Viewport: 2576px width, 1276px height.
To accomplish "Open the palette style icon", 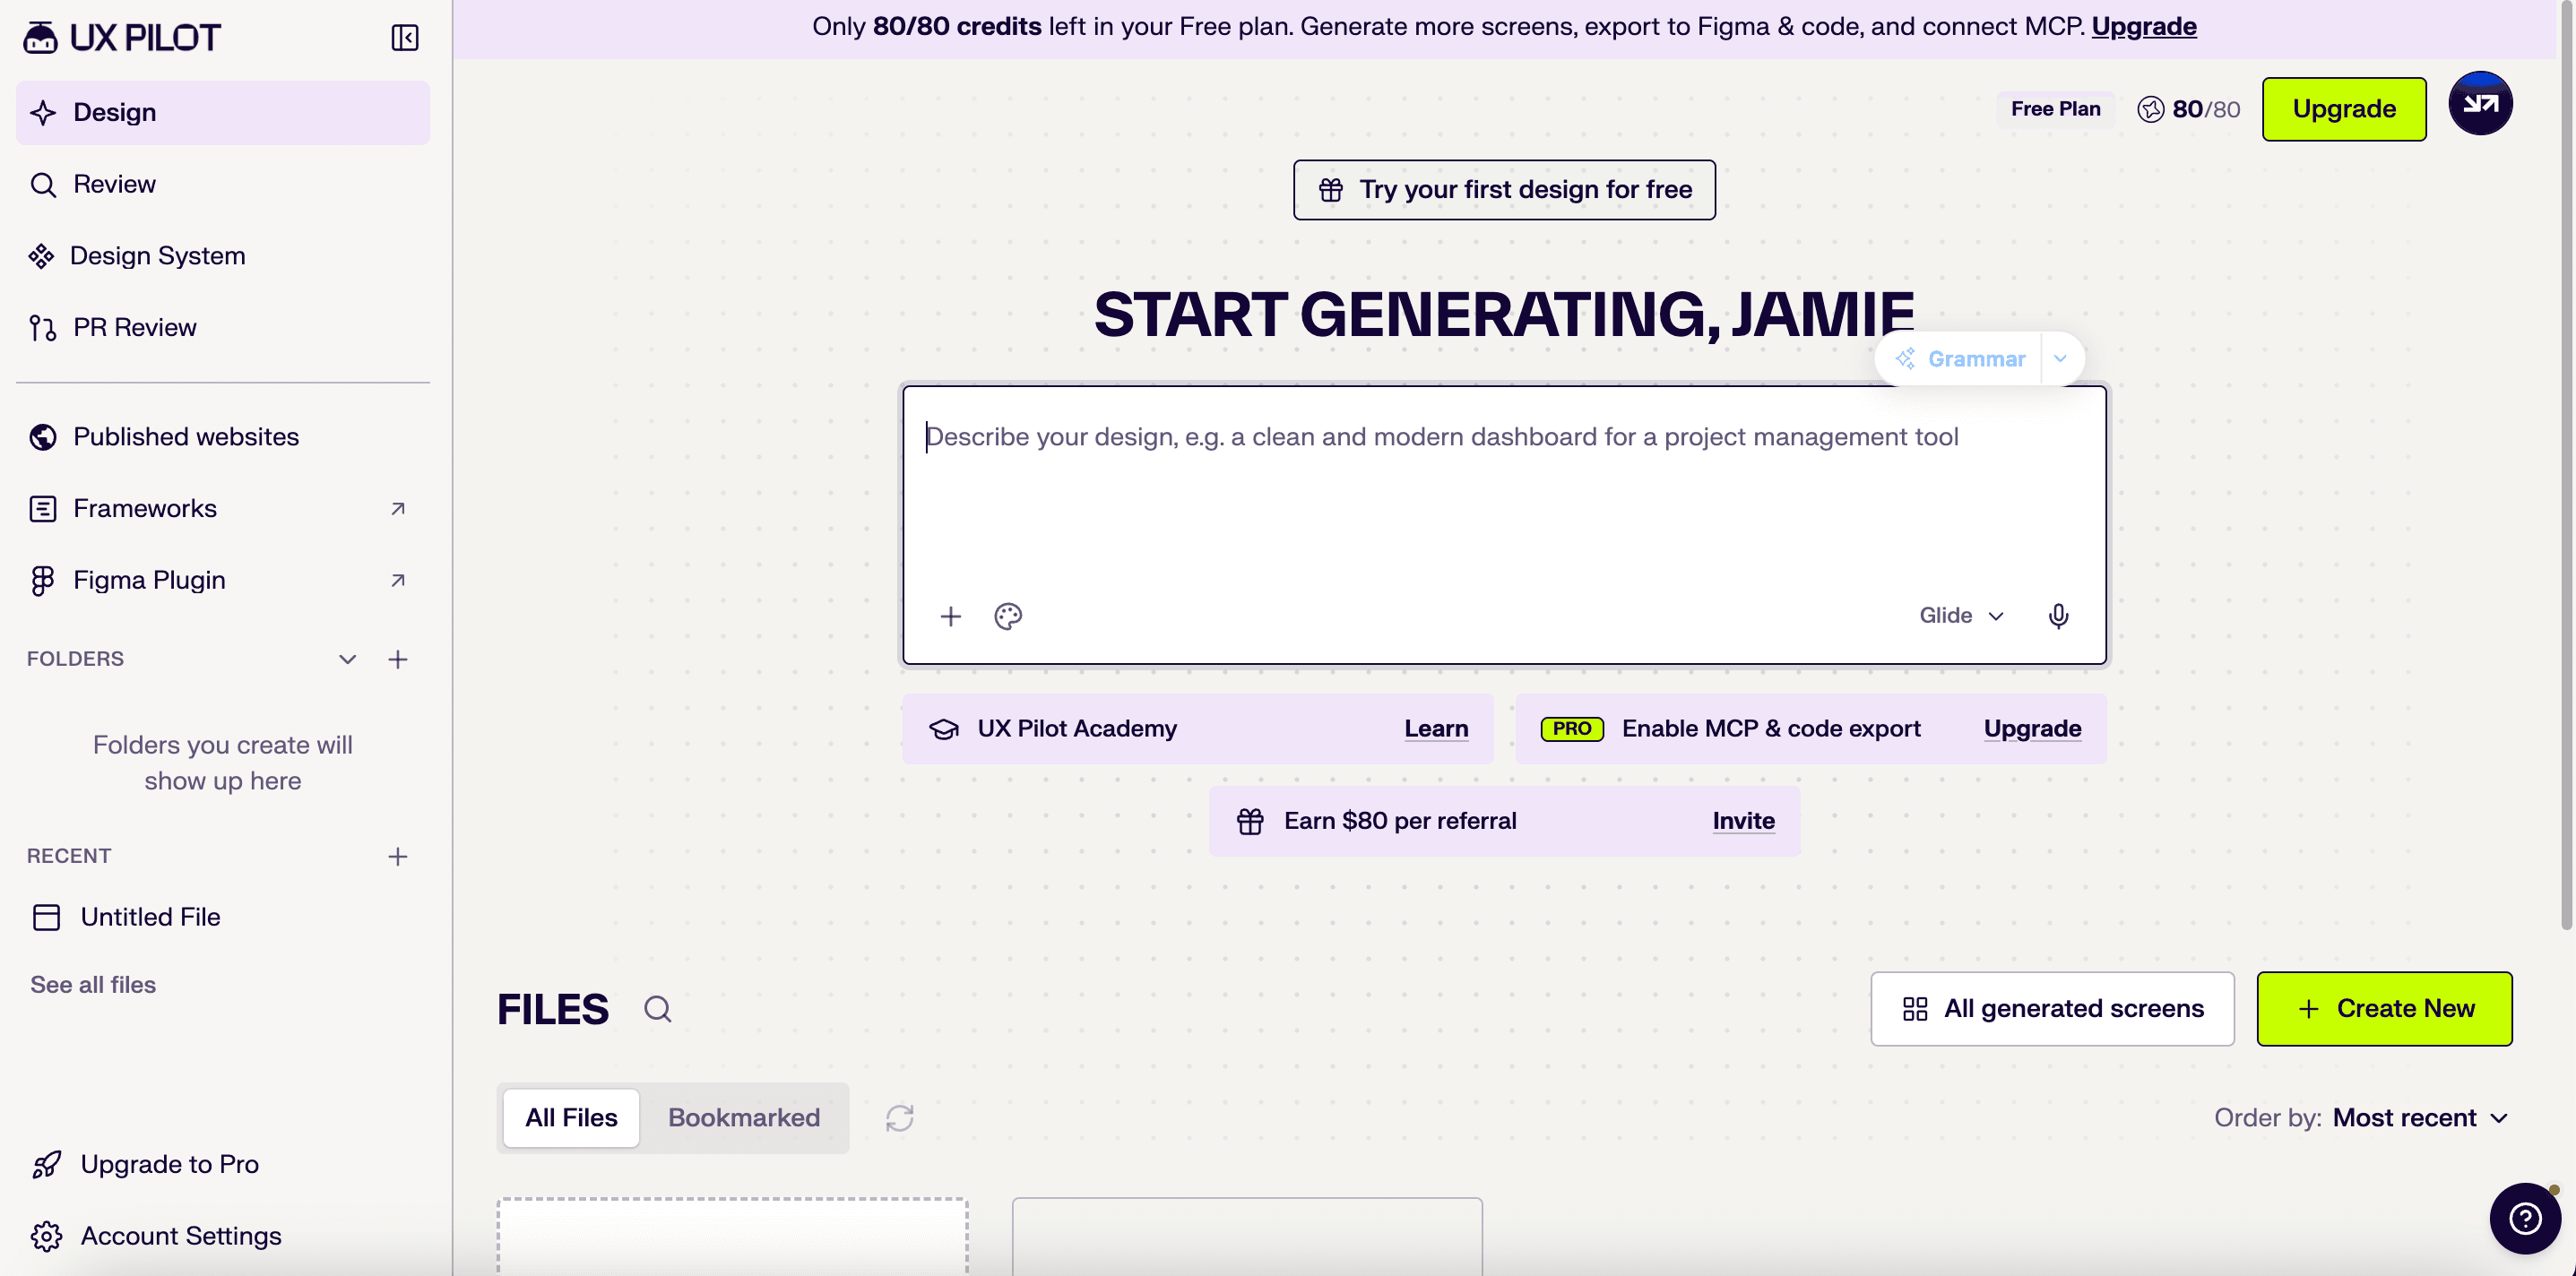I will click(x=1008, y=616).
